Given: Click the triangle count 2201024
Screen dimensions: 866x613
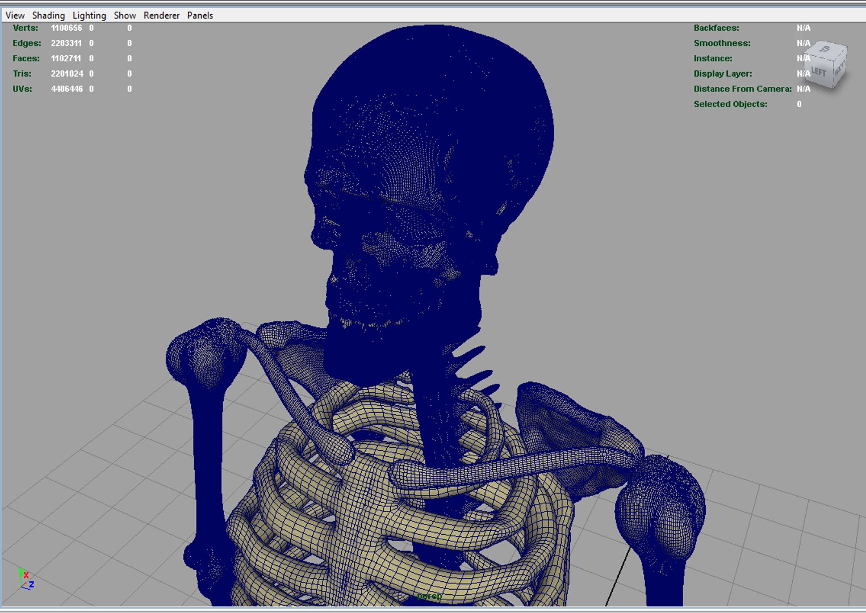Looking at the screenshot, I should coord(67,74).
